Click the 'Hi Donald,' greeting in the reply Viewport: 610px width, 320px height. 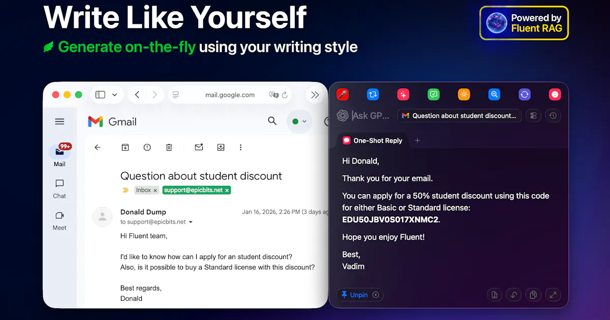360,161
